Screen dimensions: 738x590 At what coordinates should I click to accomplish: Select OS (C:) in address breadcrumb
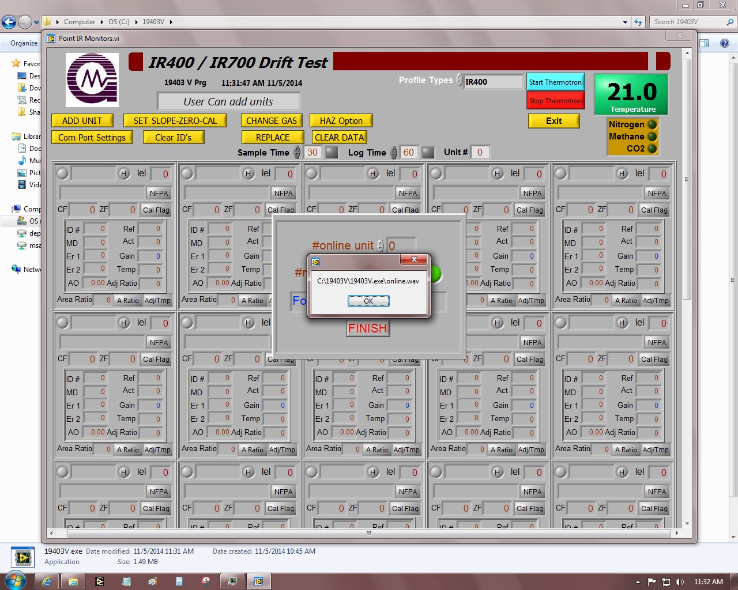119,22
